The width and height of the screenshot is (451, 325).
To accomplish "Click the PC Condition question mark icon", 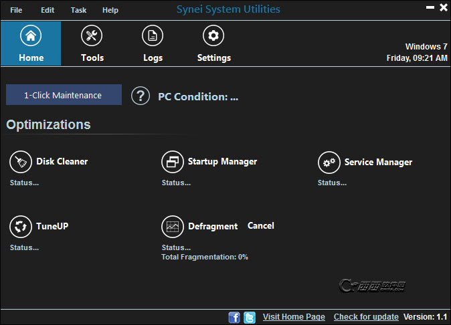I will click(x=140, y=96).
